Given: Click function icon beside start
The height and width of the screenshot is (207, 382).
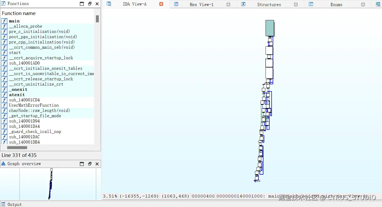Looking at the screenshot, I should tap(4, 53).
